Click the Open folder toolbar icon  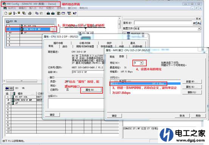pos(10,13)
